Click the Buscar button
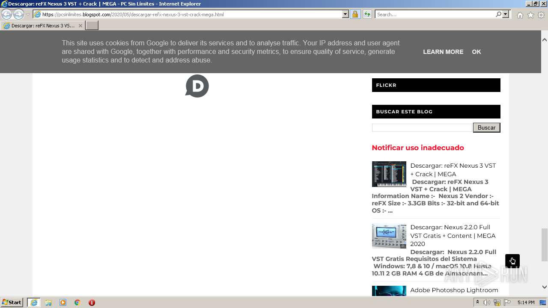 pos(486,127)
